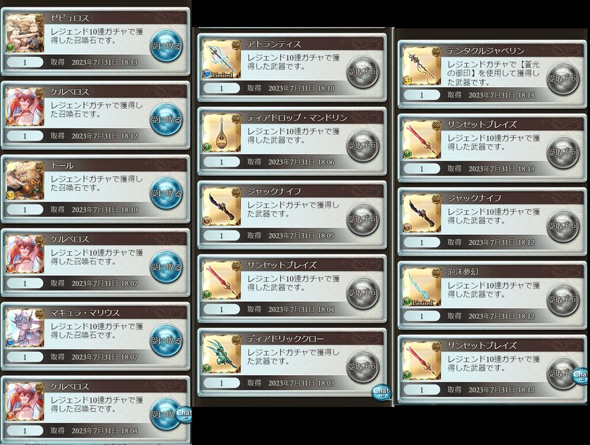Claim the ケルベロス summon obtained at 18:12
The width and height of the screenshot is (590, 445).
click(x=166, y=120)
